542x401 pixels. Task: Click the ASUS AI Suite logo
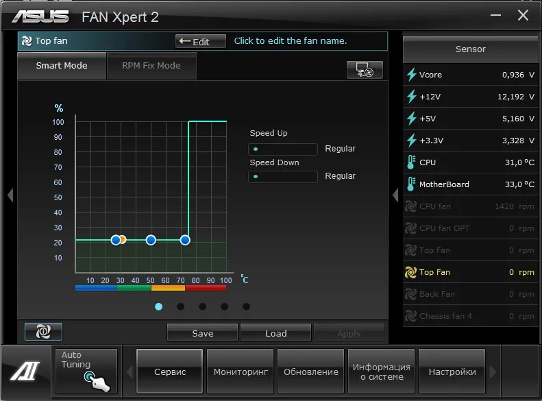pyautogui.click(x=25, y=371)
